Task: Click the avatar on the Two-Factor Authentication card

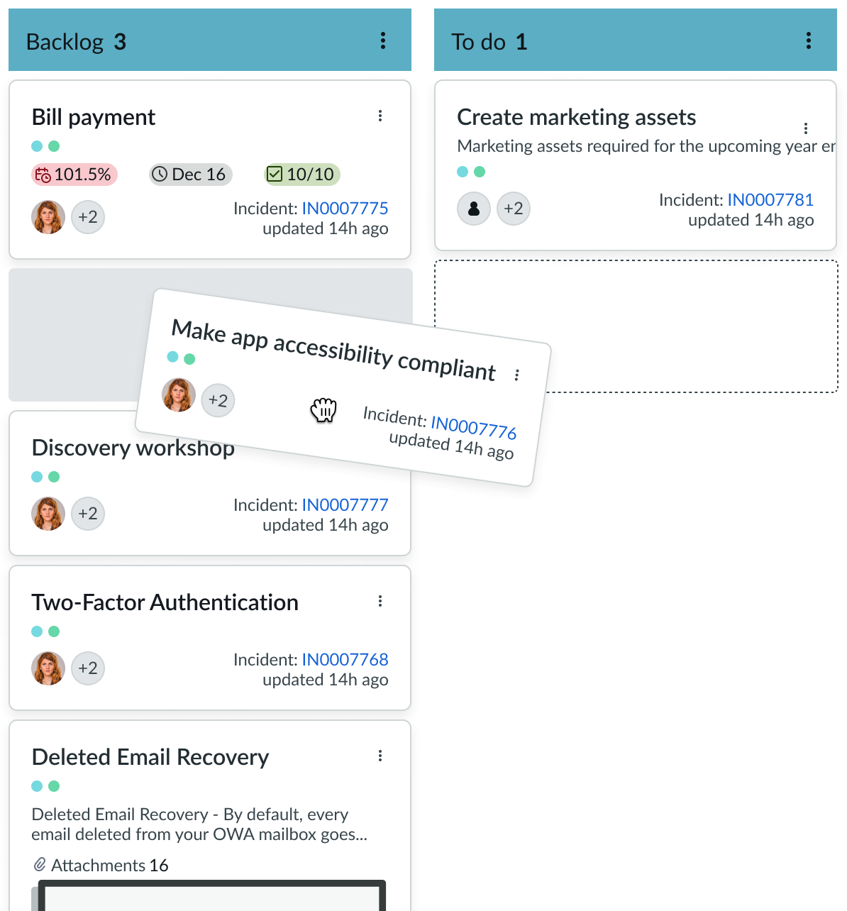Action: click(x=48, y=668)
